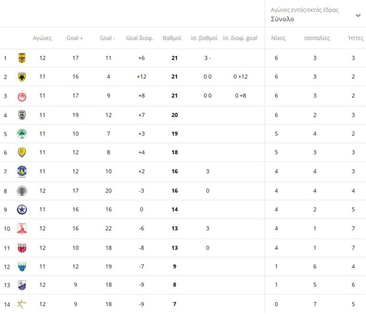Sort by the Goal διαφ. column header
Viewport: 366px width, 314px height.
(139, 38)
